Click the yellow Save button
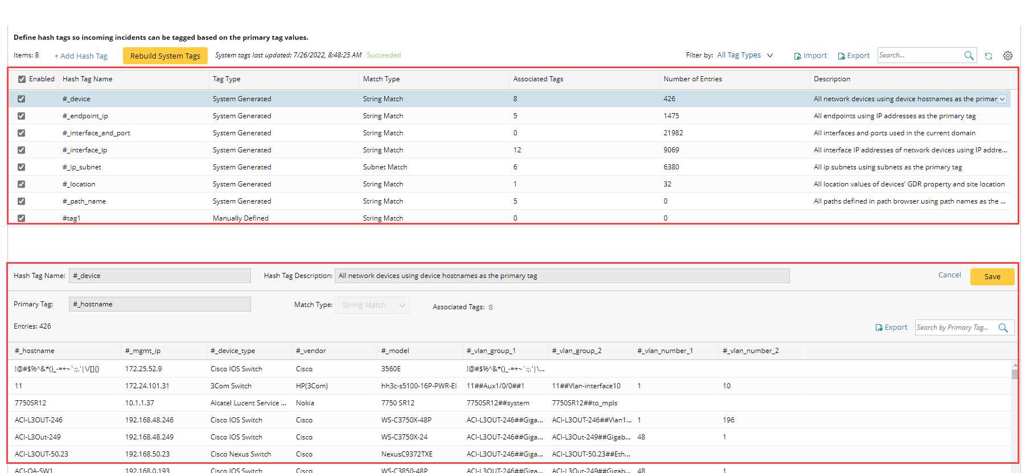1025x473 pixels. click(x=992, y=276)
